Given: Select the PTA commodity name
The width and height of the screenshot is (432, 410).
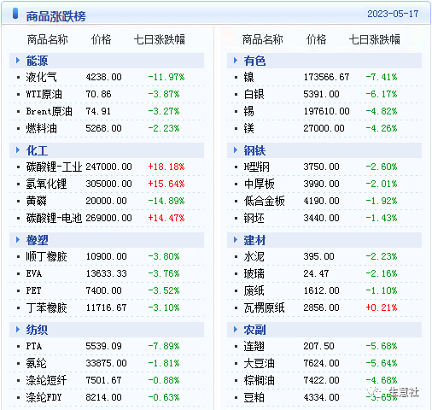Looking at the screenshot, I should pos(34,346).
